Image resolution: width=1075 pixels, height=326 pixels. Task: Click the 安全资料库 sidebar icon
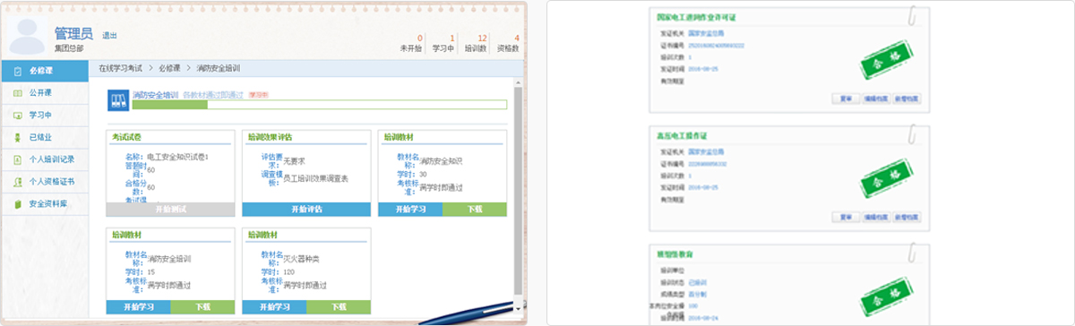(x=18, y=204)
